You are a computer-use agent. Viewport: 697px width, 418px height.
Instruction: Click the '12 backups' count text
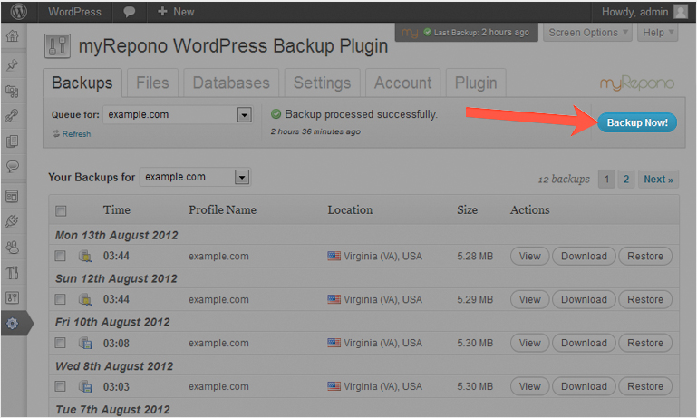coord(564,180)
